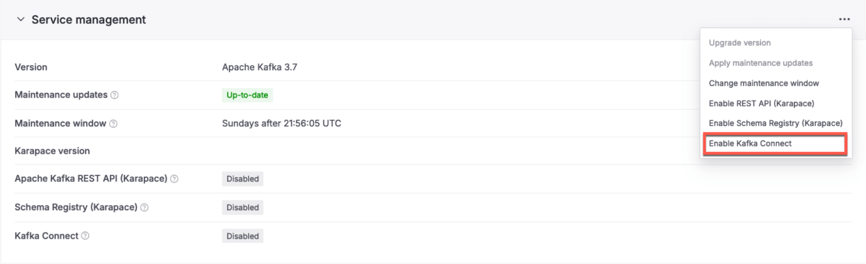Click the Disabled badge for Apache Kafka REST API
Screen dimensions: 866x264
point(242,179)
